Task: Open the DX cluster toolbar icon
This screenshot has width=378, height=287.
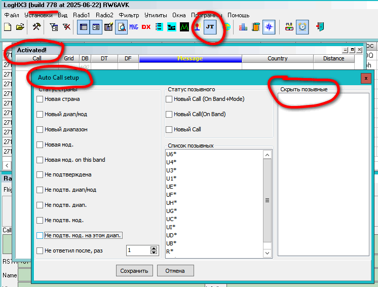Action: tap(146, 27)
